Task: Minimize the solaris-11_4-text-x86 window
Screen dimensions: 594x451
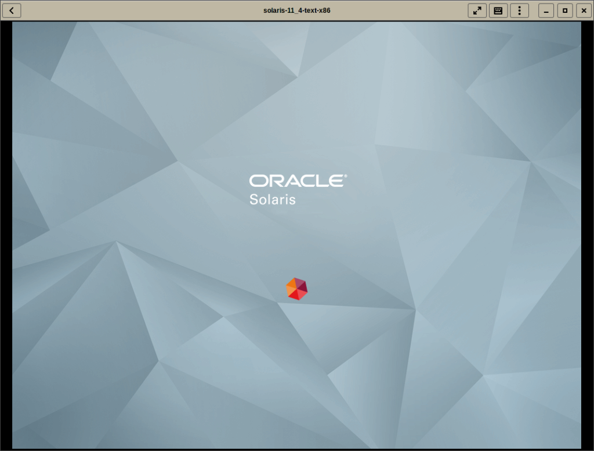Action: pos(546,10)
